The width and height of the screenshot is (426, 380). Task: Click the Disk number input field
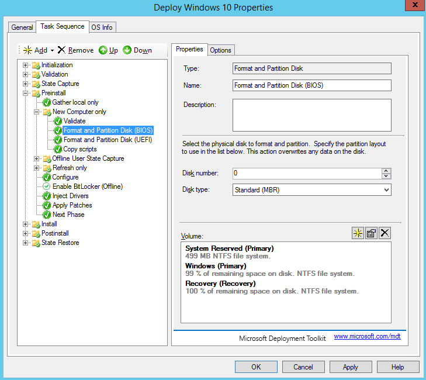pos(307,174)
